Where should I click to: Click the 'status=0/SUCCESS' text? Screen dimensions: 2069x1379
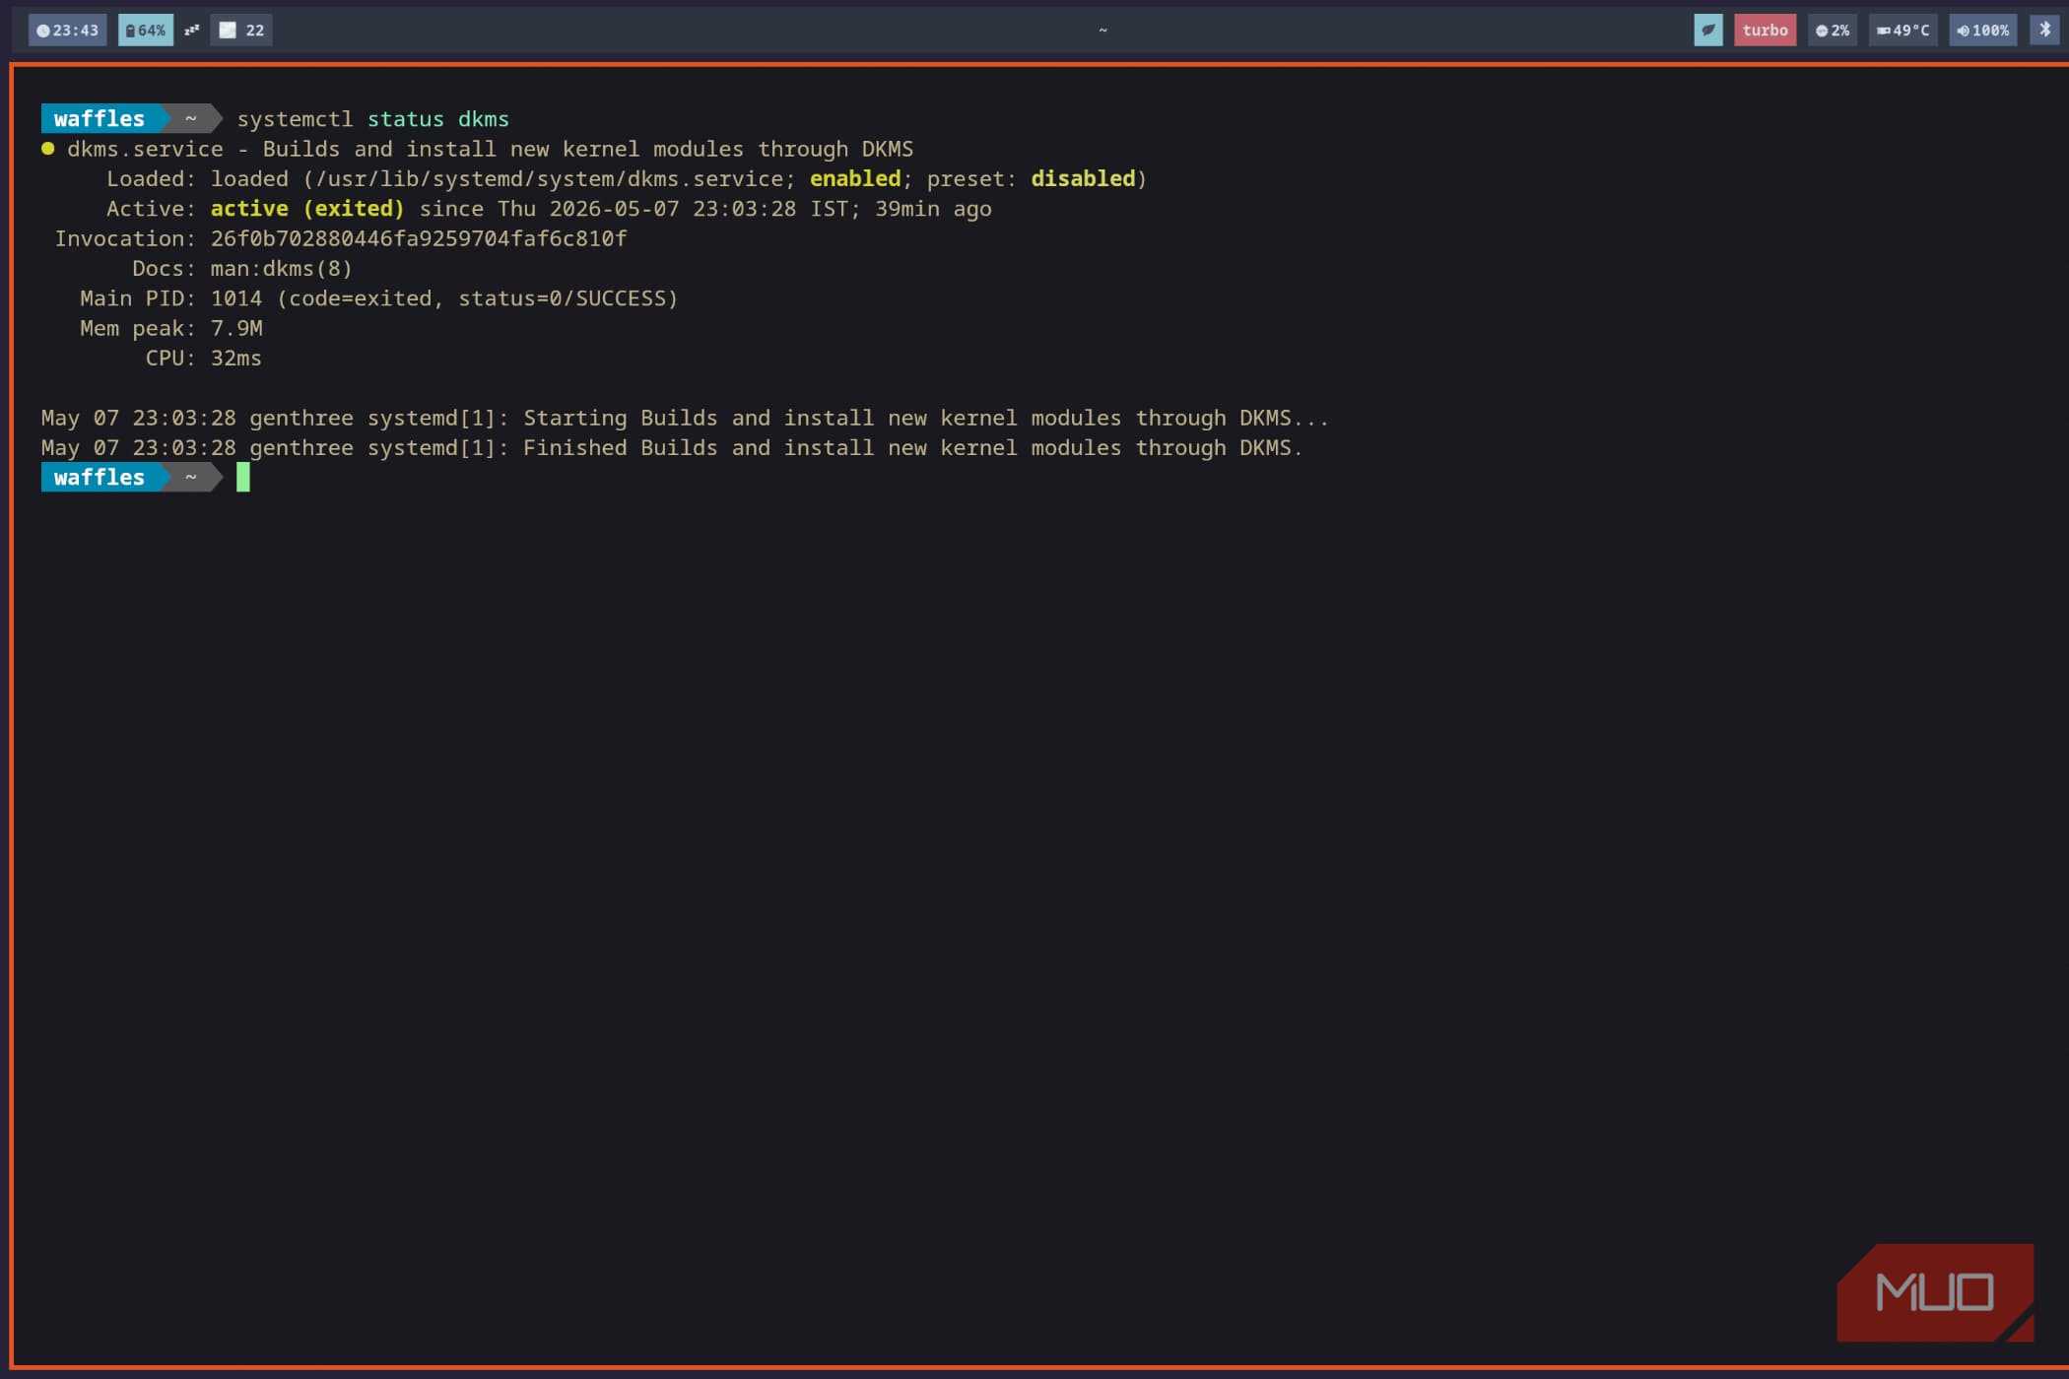click(562, 298)
